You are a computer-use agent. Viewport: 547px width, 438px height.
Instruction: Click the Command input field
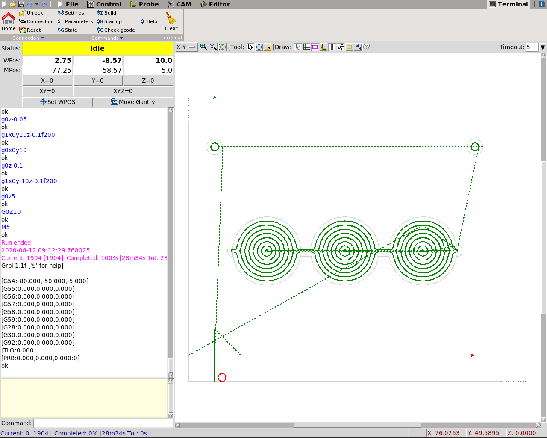(x=103, y=423)
